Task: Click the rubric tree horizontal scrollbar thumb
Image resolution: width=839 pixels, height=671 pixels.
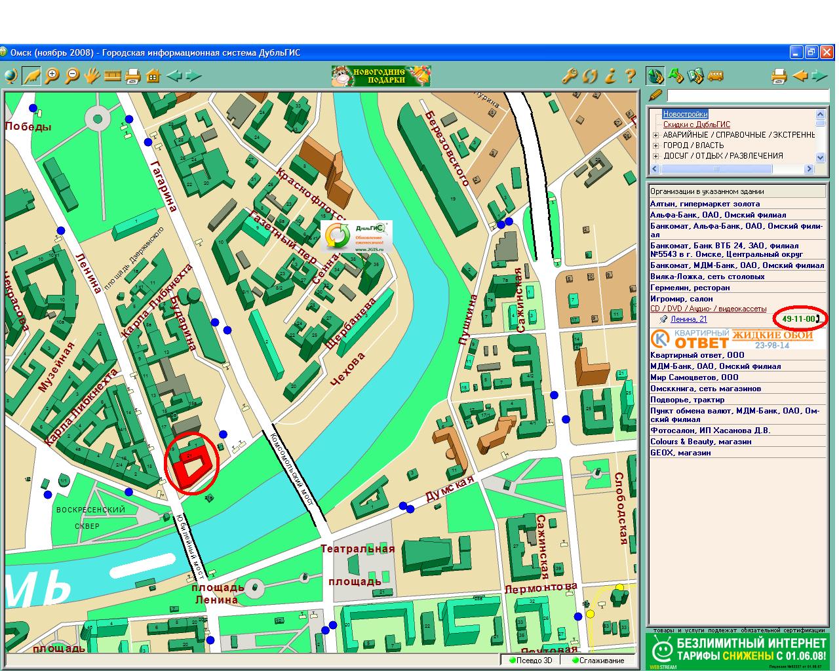Action: click(x=716, y=169)
